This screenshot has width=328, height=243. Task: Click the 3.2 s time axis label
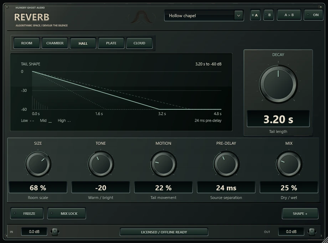tap(162, 114)
